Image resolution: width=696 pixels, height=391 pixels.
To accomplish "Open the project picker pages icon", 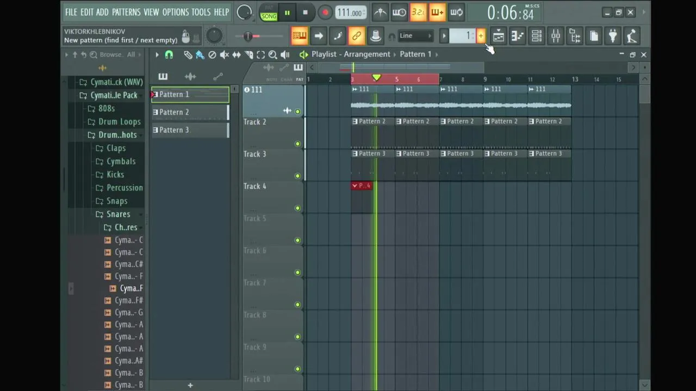I will coord(594,36).
